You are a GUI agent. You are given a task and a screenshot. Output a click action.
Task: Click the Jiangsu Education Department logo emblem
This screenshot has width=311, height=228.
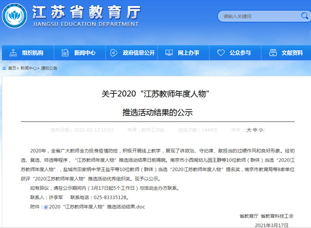[14, 16]
